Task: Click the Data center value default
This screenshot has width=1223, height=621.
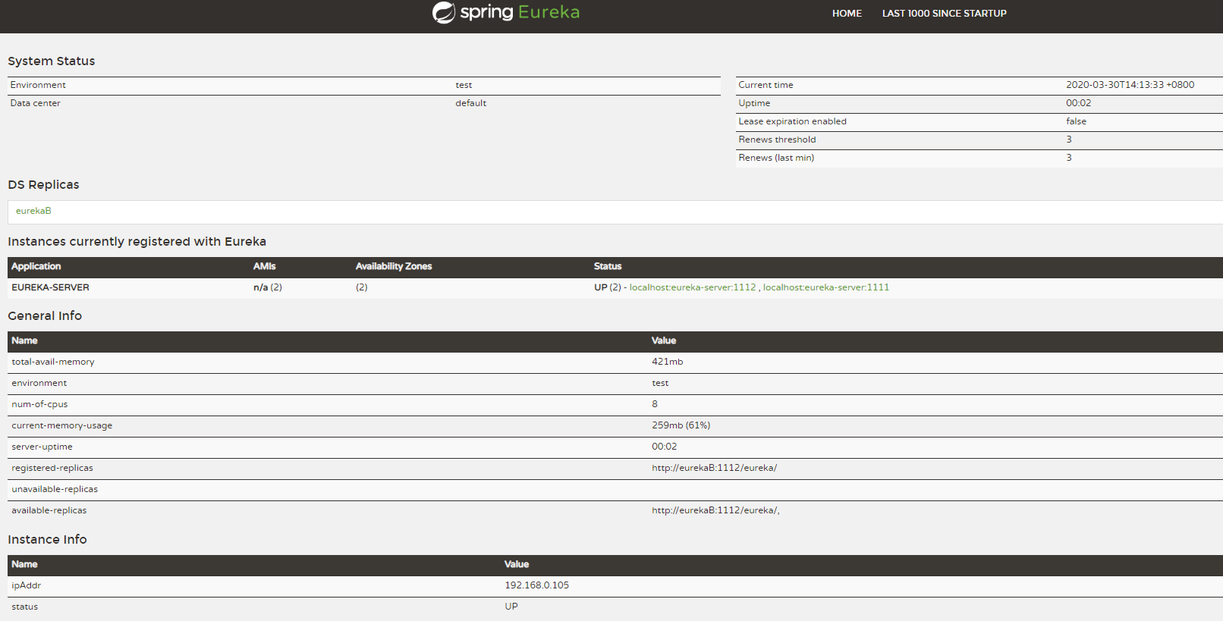Action: 470,103
